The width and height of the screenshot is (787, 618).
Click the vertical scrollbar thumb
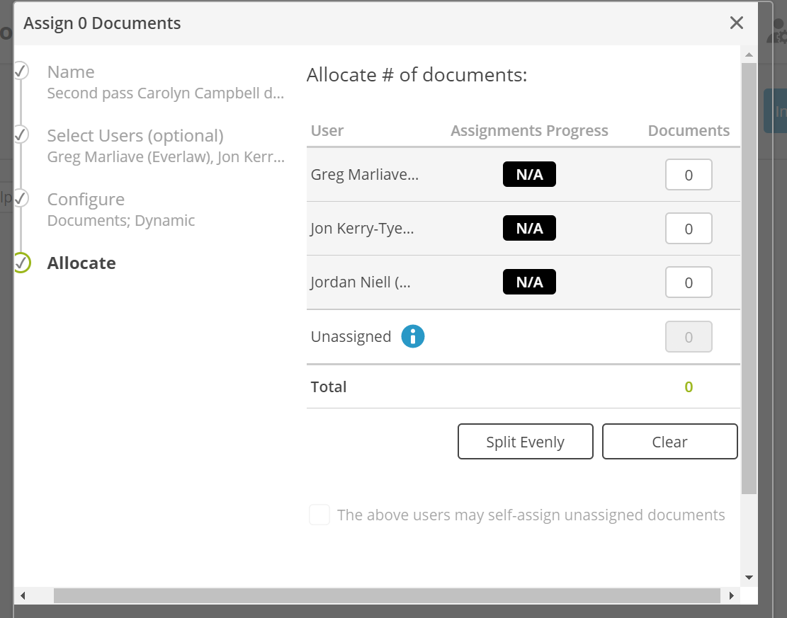point(749,278)
